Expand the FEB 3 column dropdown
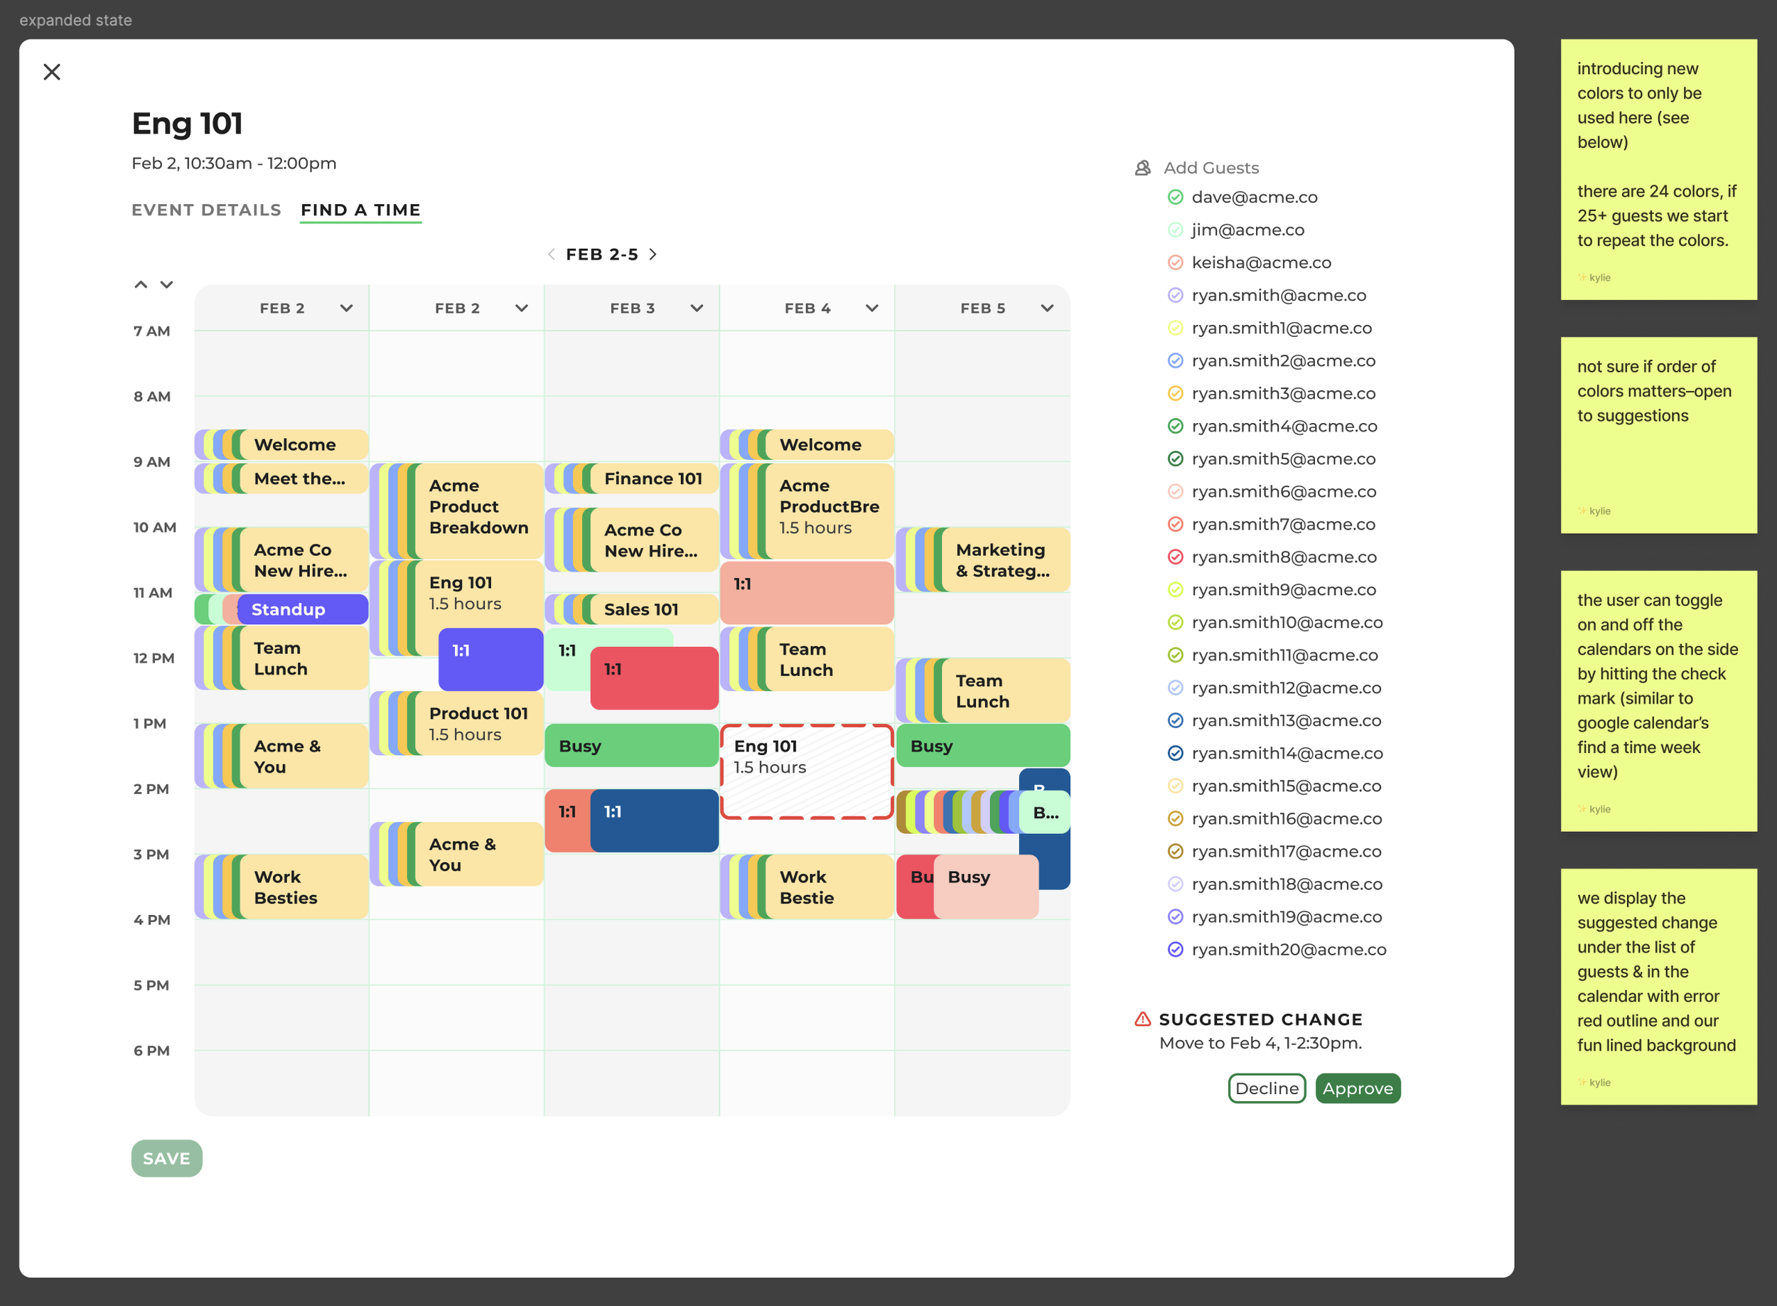The width and height of the screenshot is (1777, 1306). tap(697, 309)
